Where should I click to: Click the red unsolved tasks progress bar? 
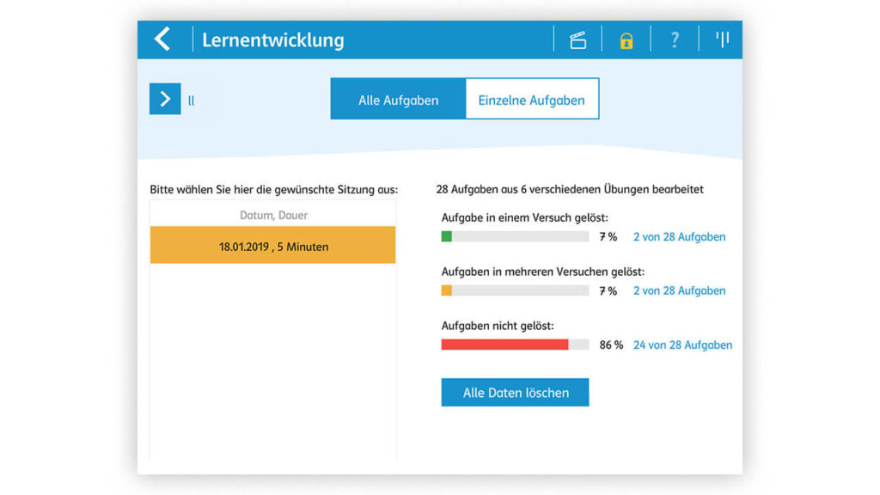[x=515, y=345]
